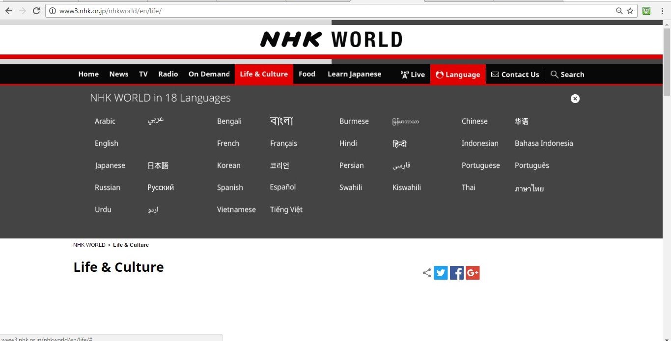671x341 pixels.
Task: Open the Chrome three-dot menu
Action: click(662, 11)
